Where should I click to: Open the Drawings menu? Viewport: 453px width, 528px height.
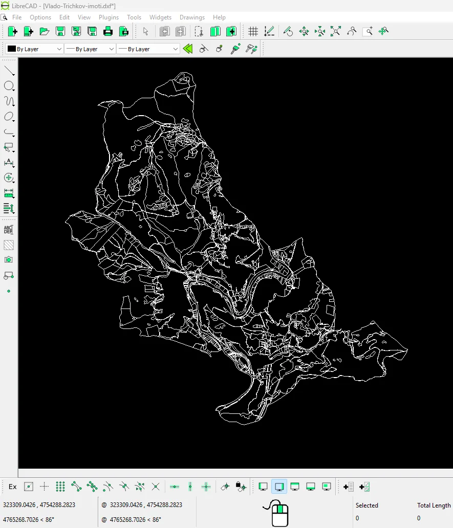pyautogui.click(x=192, y=17)
